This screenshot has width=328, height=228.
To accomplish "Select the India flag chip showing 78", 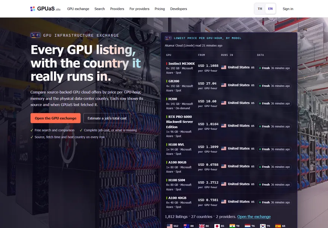I will 234,226.
